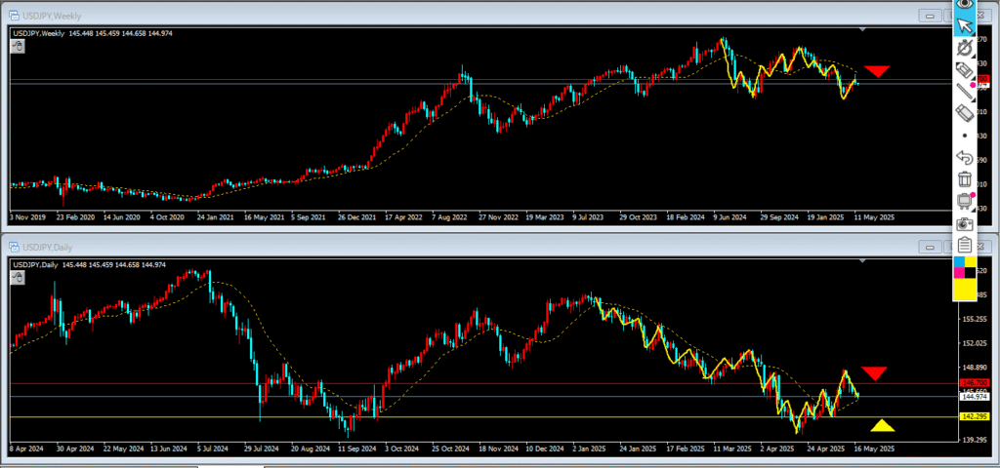The image size is (1000, 468).
Task: Open the large yellow current-color box
Action: (x=965, y=289)
